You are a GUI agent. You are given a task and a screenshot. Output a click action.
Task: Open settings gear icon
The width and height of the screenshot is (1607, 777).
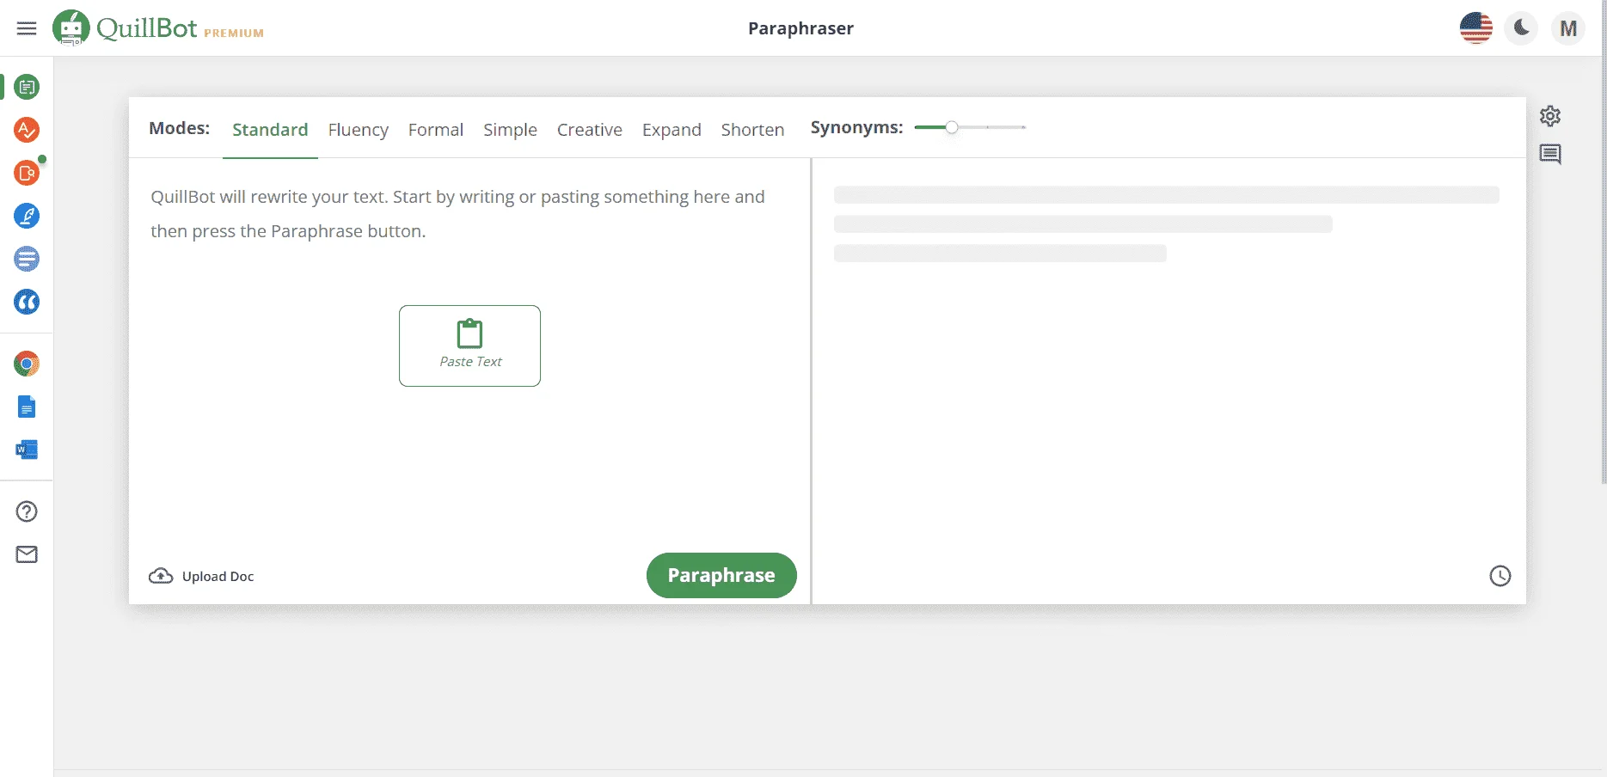[x=1550, y=116]
